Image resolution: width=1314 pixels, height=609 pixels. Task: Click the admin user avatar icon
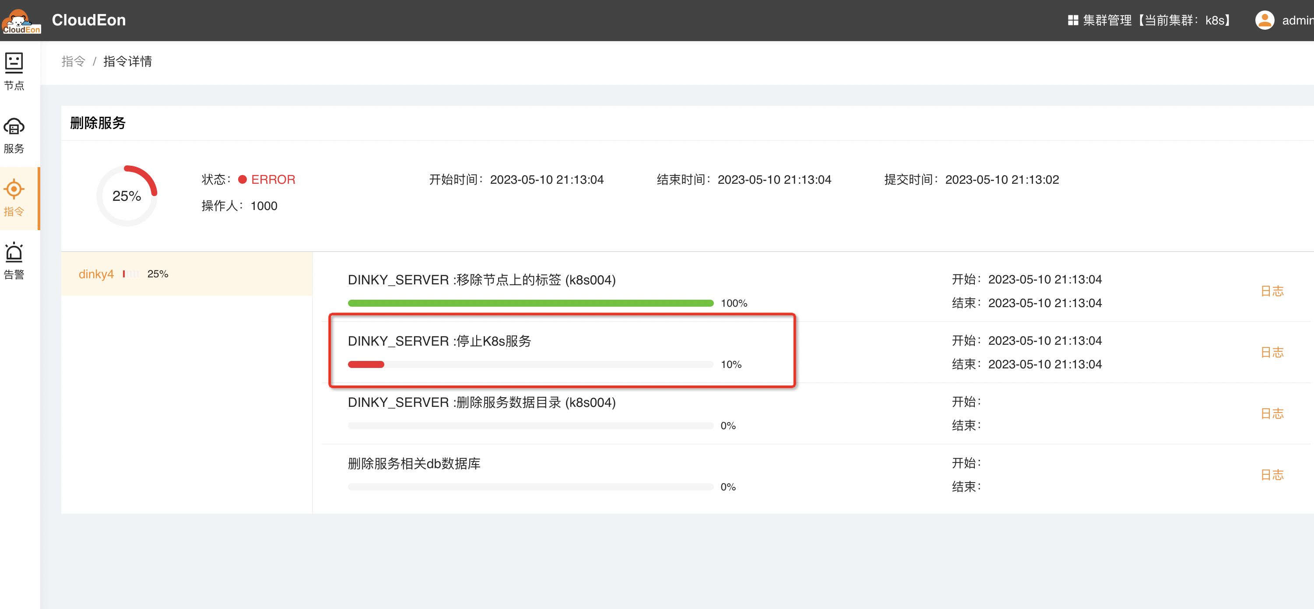click(x=1264, y=21)
